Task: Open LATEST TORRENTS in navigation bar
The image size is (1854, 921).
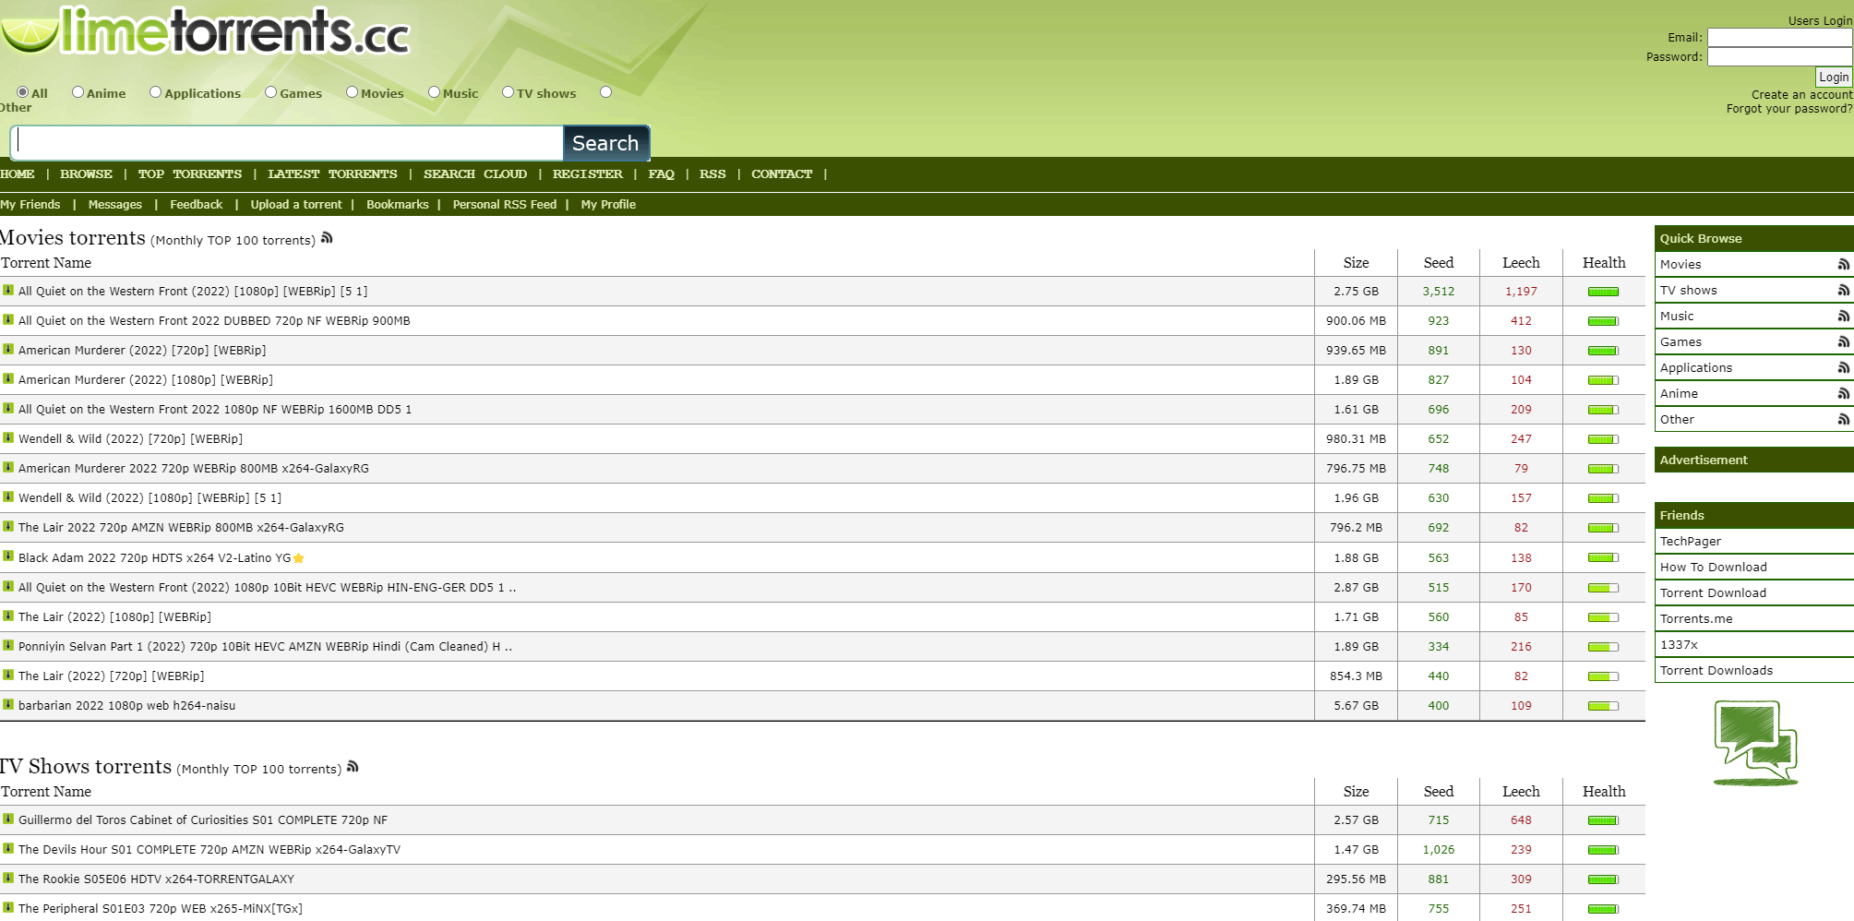Action: pyautogui.click(x=332, y=173)
